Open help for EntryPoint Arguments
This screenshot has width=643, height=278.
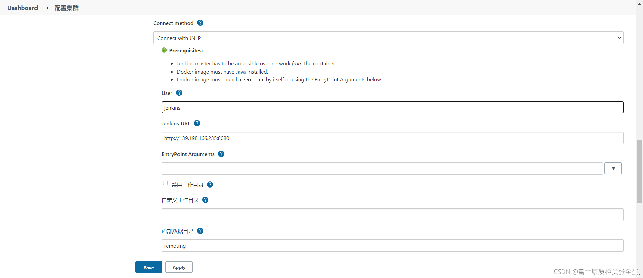coord(221,154)
